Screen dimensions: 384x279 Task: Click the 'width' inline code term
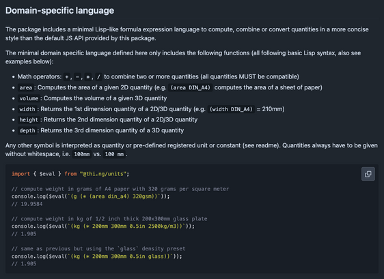(27, 109)
